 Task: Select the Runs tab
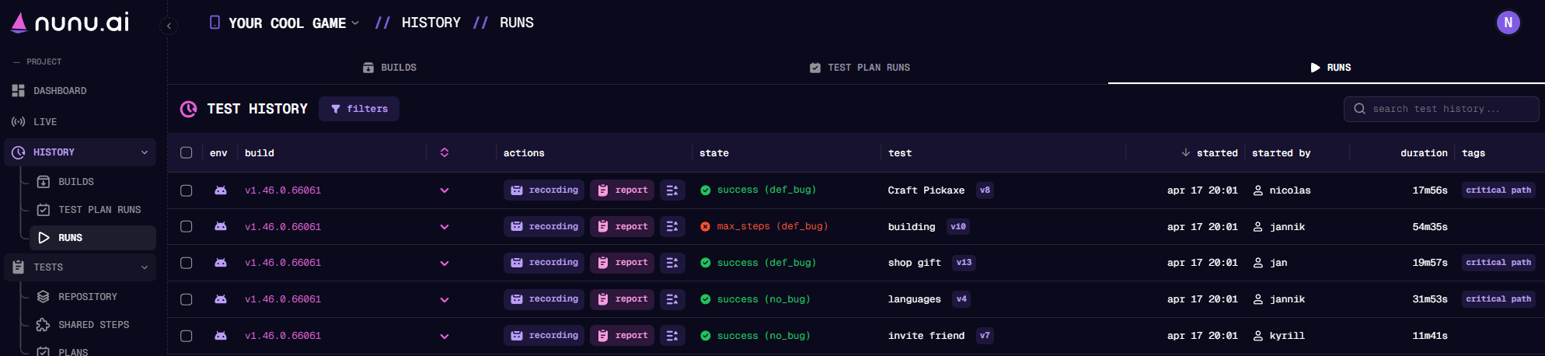coord(1331,68)
